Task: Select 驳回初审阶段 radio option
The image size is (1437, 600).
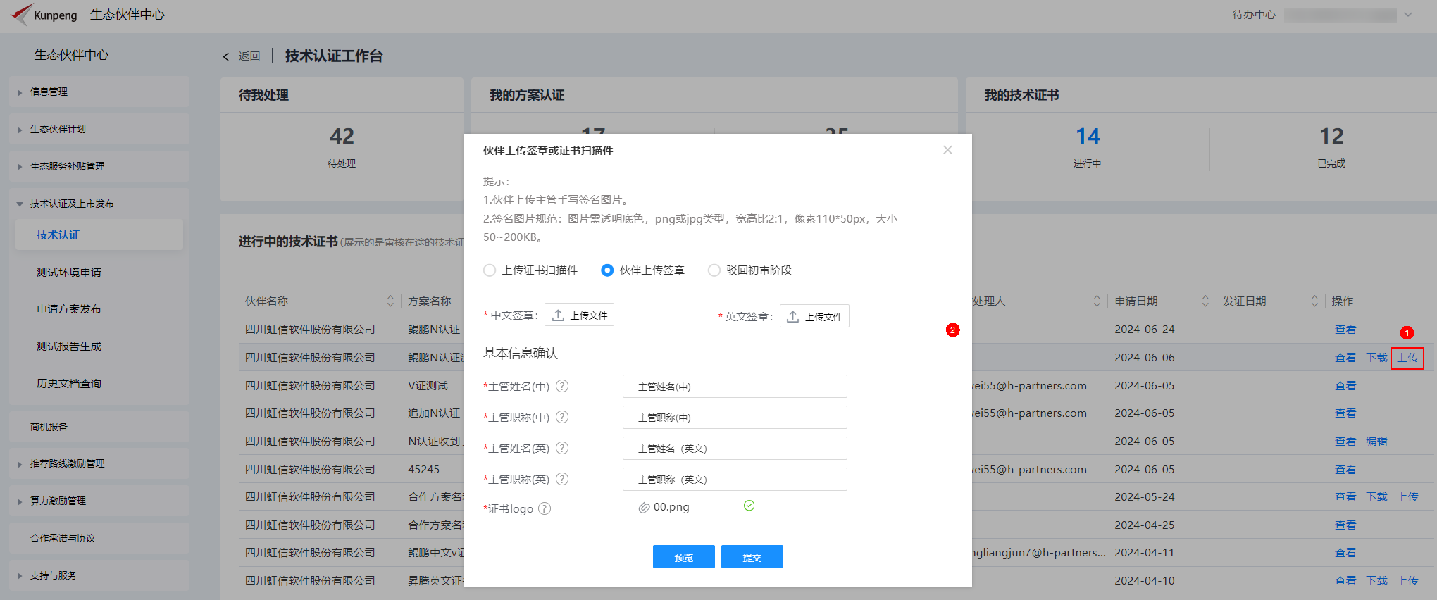Action: pyautogui.click(x=714, y=270)
